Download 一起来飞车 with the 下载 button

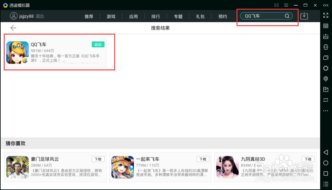[203, 159]
